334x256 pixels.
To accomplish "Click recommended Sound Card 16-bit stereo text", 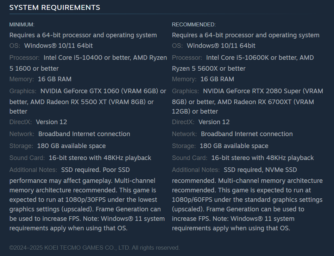I will (x=263, y=158).
